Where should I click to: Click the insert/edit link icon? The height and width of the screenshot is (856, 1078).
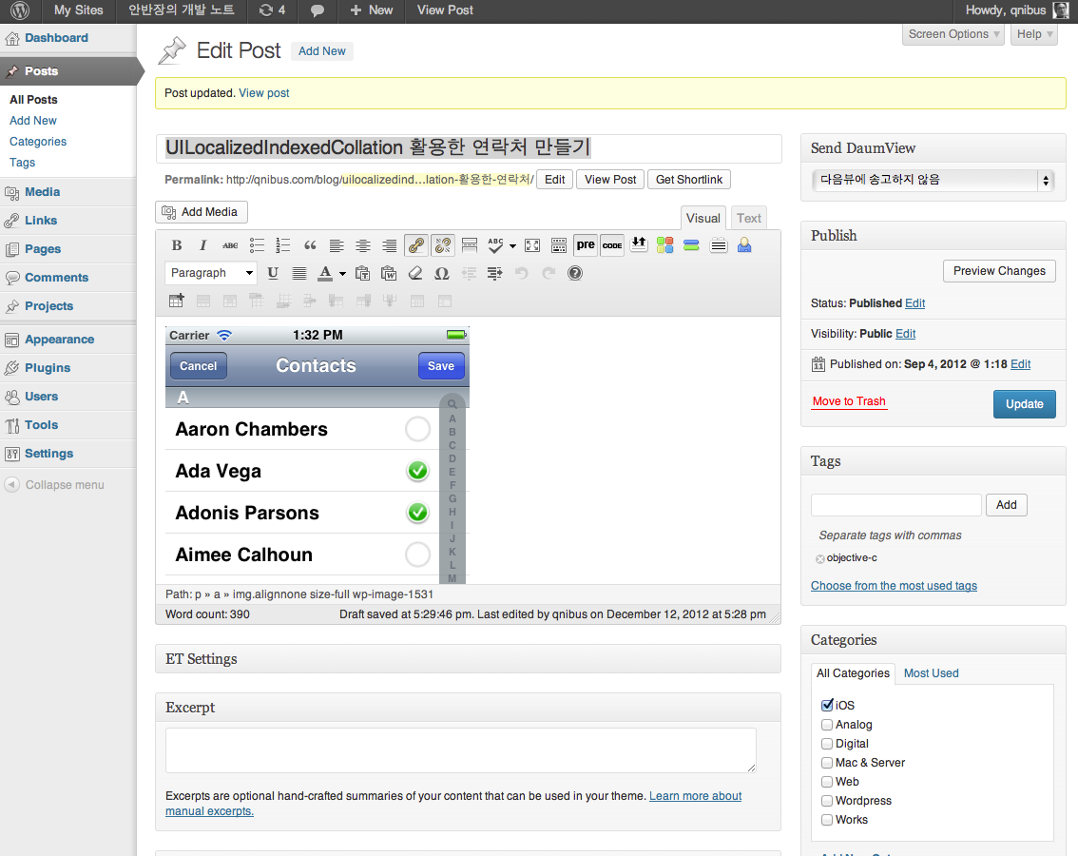415,245
